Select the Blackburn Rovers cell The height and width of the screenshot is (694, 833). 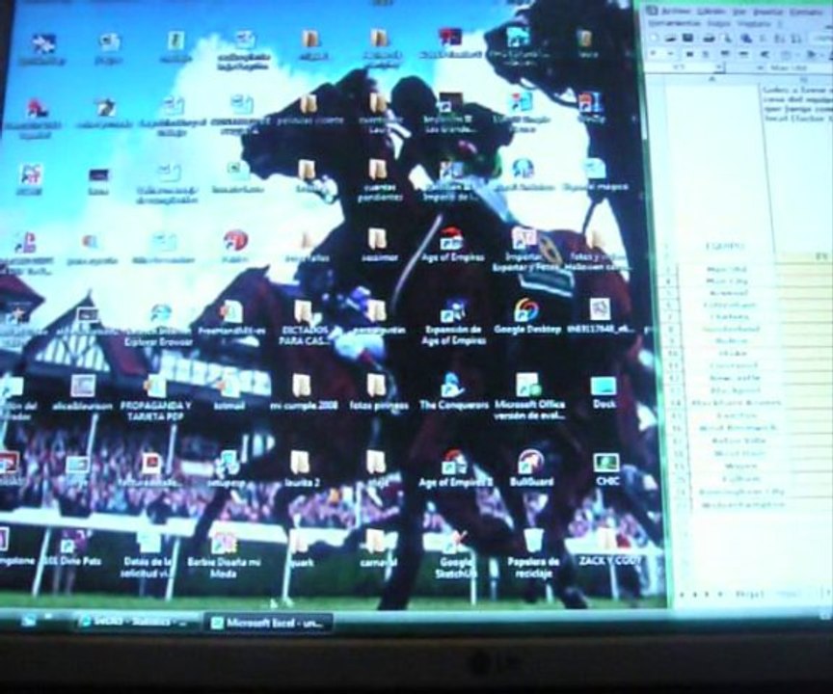pos(736,403)
